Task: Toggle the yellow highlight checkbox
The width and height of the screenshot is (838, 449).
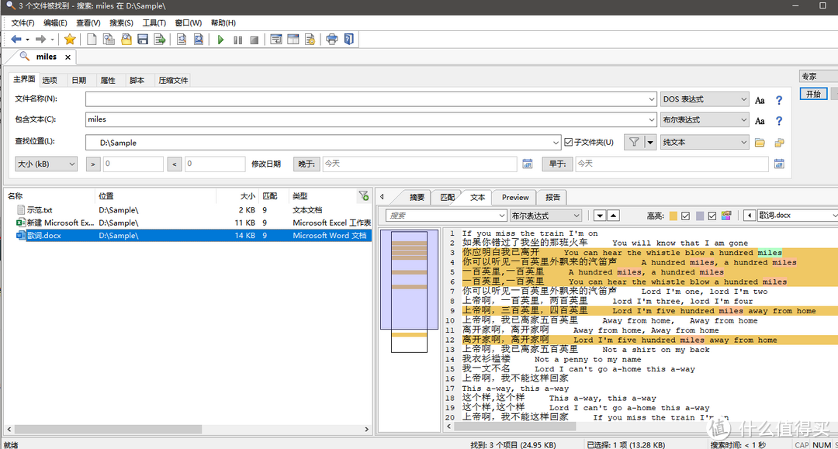Action: 686,216
